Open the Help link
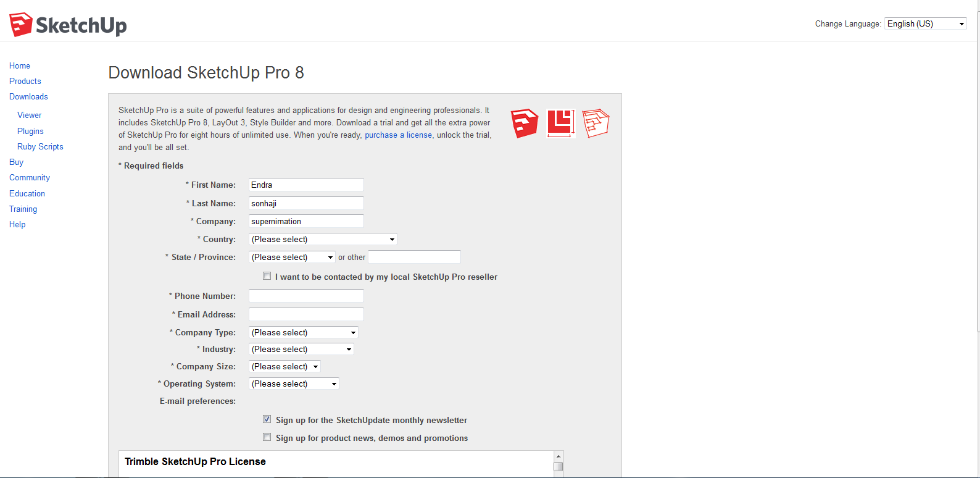Screen dimensions: 980x478 coord(17,224)
